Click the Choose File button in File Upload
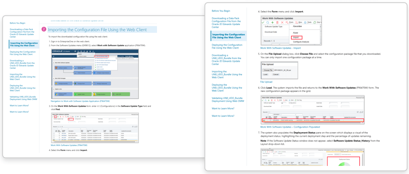 [268, 70]
